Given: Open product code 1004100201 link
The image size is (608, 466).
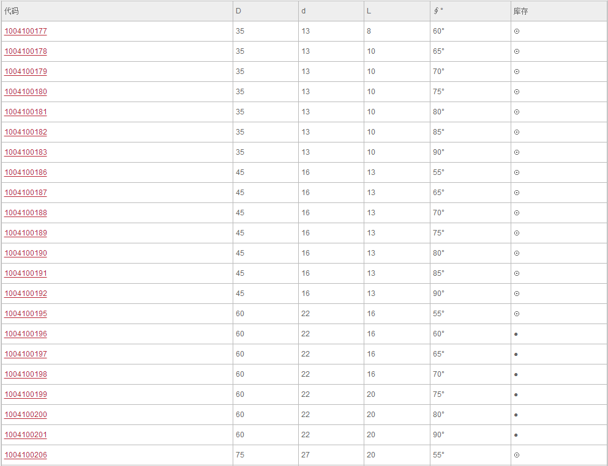Looking at the screenshot, I should 26,435.
